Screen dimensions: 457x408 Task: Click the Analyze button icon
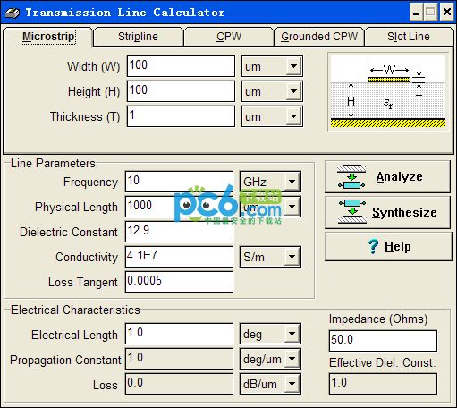[351, 176]
